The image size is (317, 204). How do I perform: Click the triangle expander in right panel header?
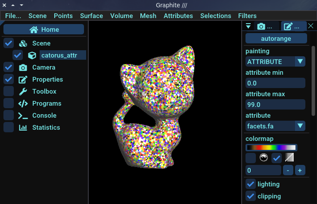(248, 27)
